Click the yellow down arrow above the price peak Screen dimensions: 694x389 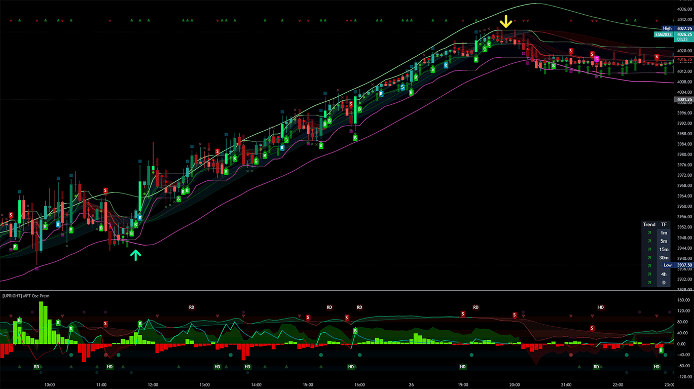tap(505, 22)
